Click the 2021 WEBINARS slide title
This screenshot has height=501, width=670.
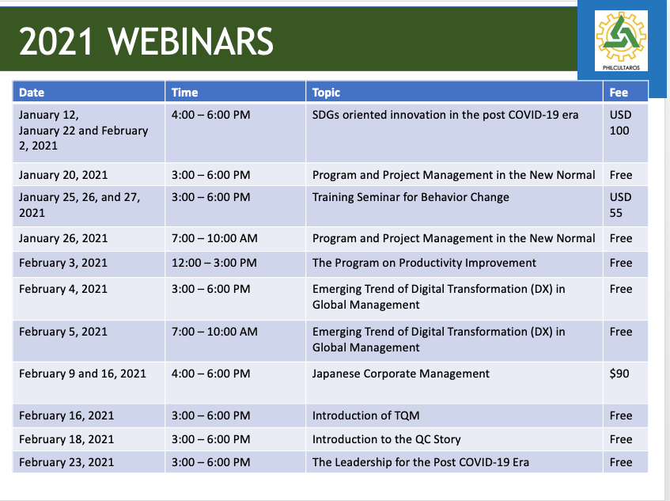pyautogui.click(x=146, y=42)
